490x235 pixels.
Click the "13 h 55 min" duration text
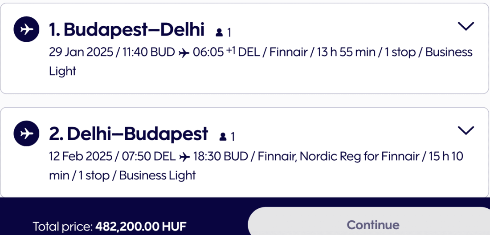coord(346,53)
